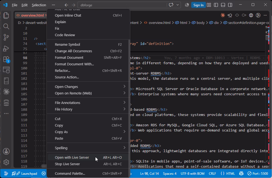
Task: Click the GitLens next revision icon in editor toolbar
Action: [244, 15]
